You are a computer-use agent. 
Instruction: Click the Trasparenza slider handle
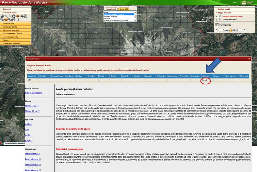[x=231, y=30]
